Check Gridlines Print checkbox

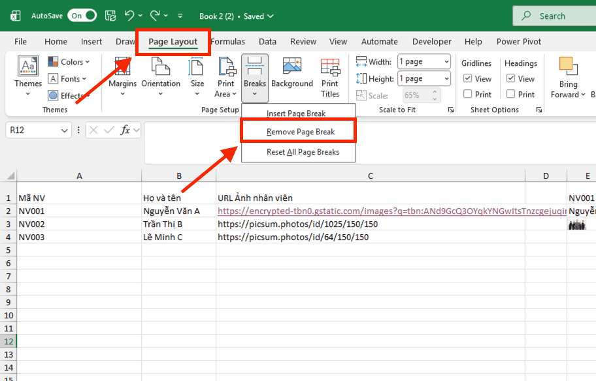pyautogui.click(x=467, y=94)
